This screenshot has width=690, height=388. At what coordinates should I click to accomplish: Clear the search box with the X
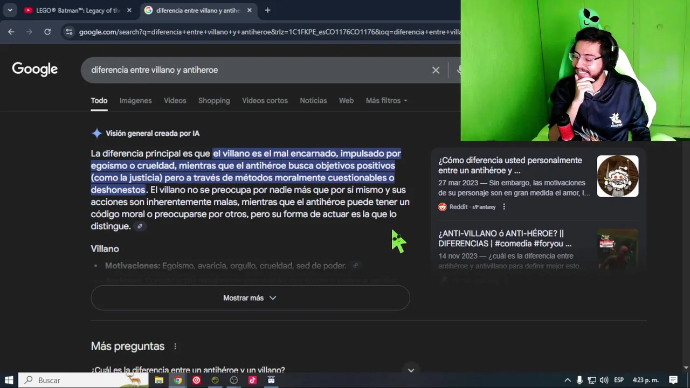point(436,70)
